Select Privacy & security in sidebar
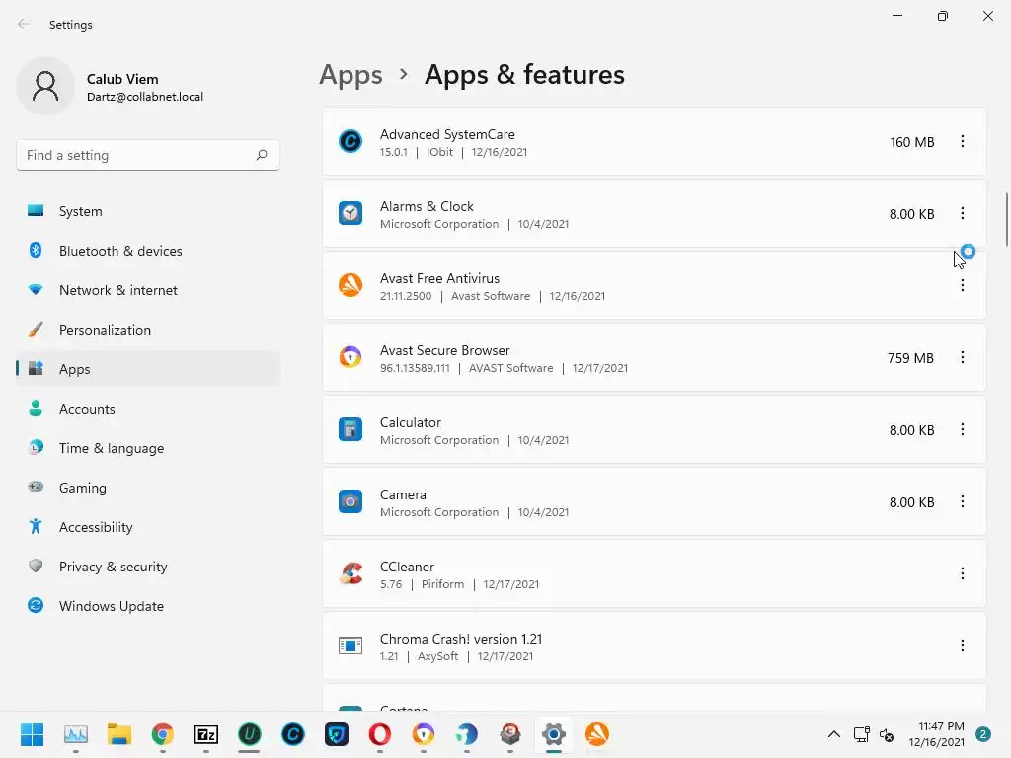The width and height of the screenshot is (1011, 758). 113,567
